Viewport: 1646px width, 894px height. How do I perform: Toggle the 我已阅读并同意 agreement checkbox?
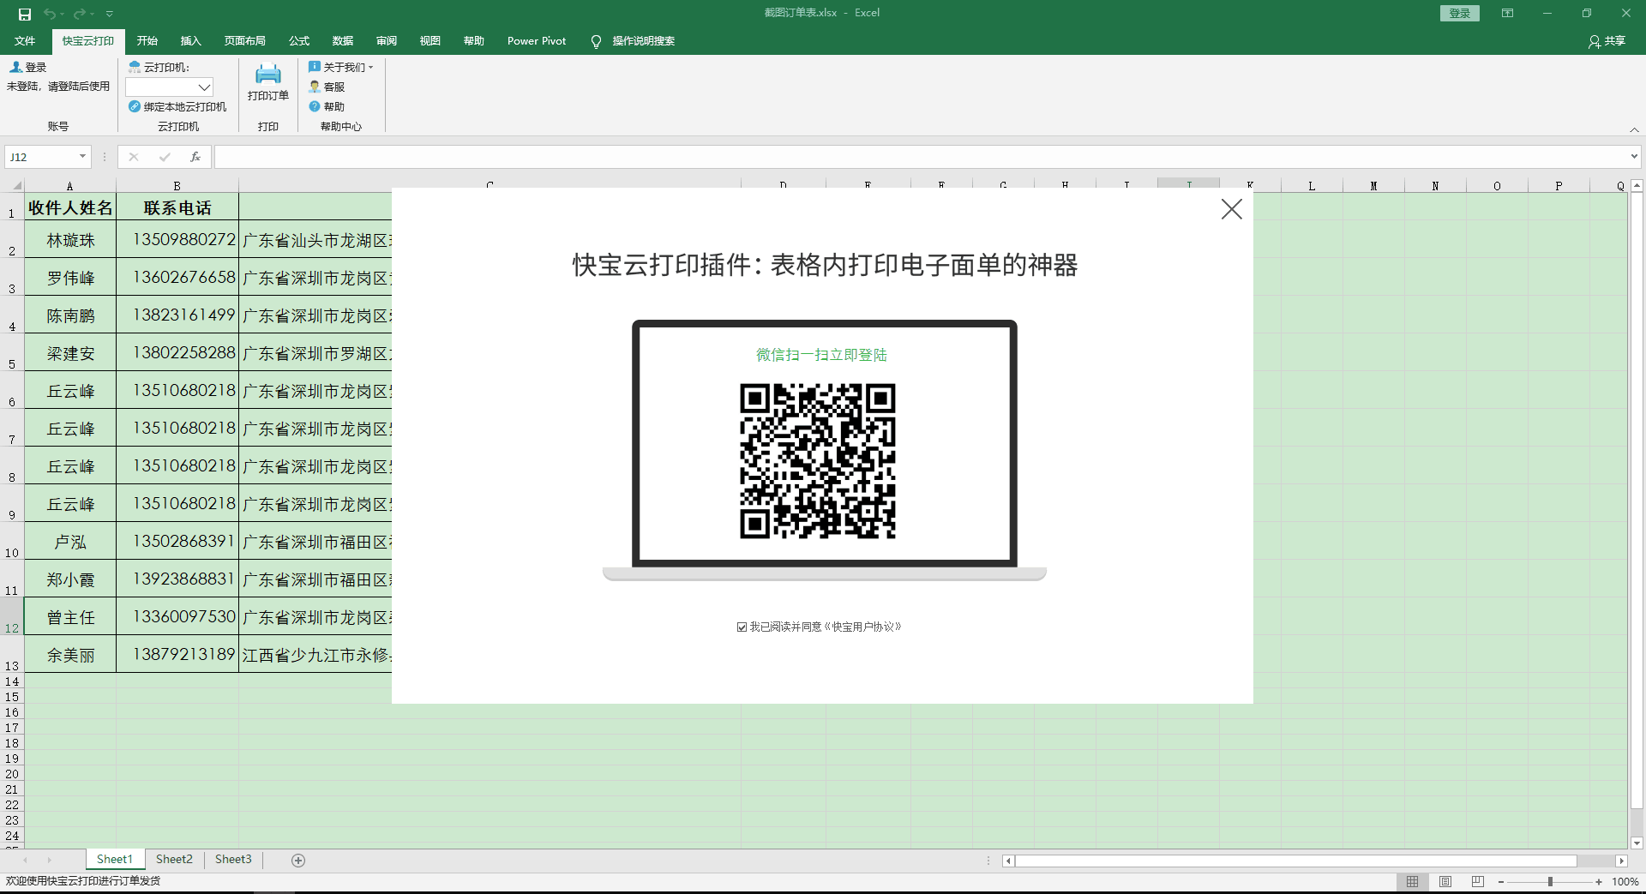(742, 627)
